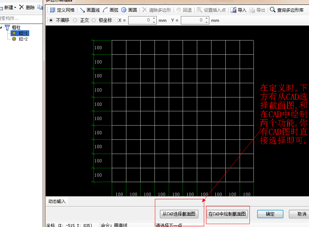
Task: Select KZ-2 in the component tree
Action: (x=23, y=39)
